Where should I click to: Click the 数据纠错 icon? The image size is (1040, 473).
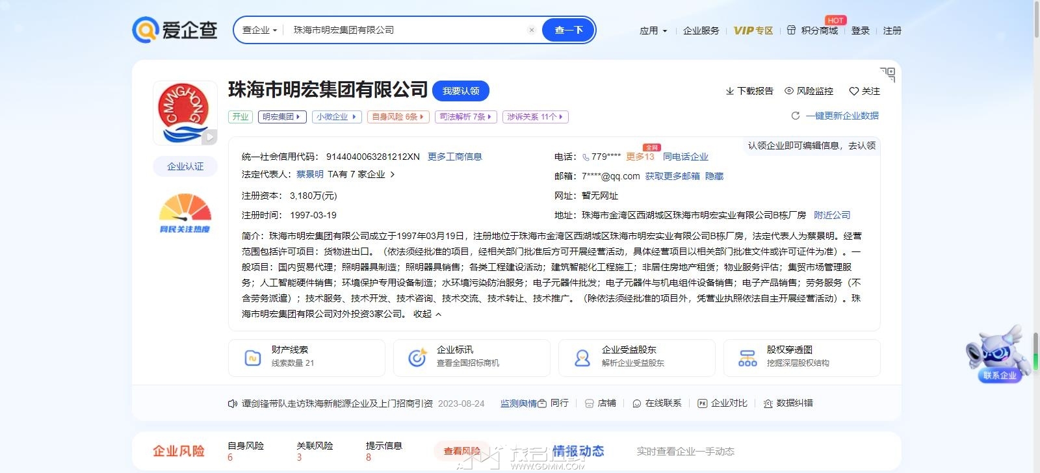(768, 403)
